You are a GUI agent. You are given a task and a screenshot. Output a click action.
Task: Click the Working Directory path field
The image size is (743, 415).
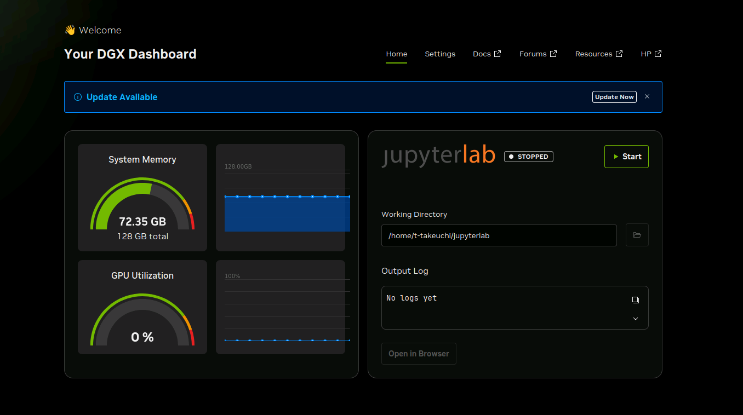tap(499, 235)
